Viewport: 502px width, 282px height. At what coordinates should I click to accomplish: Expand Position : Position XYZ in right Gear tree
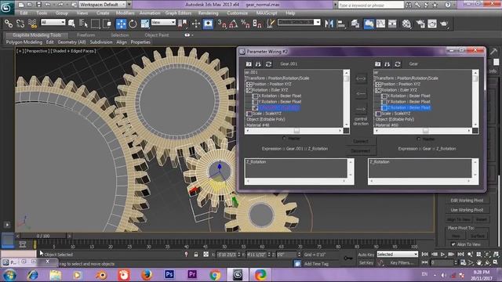(x=378, y=84)
